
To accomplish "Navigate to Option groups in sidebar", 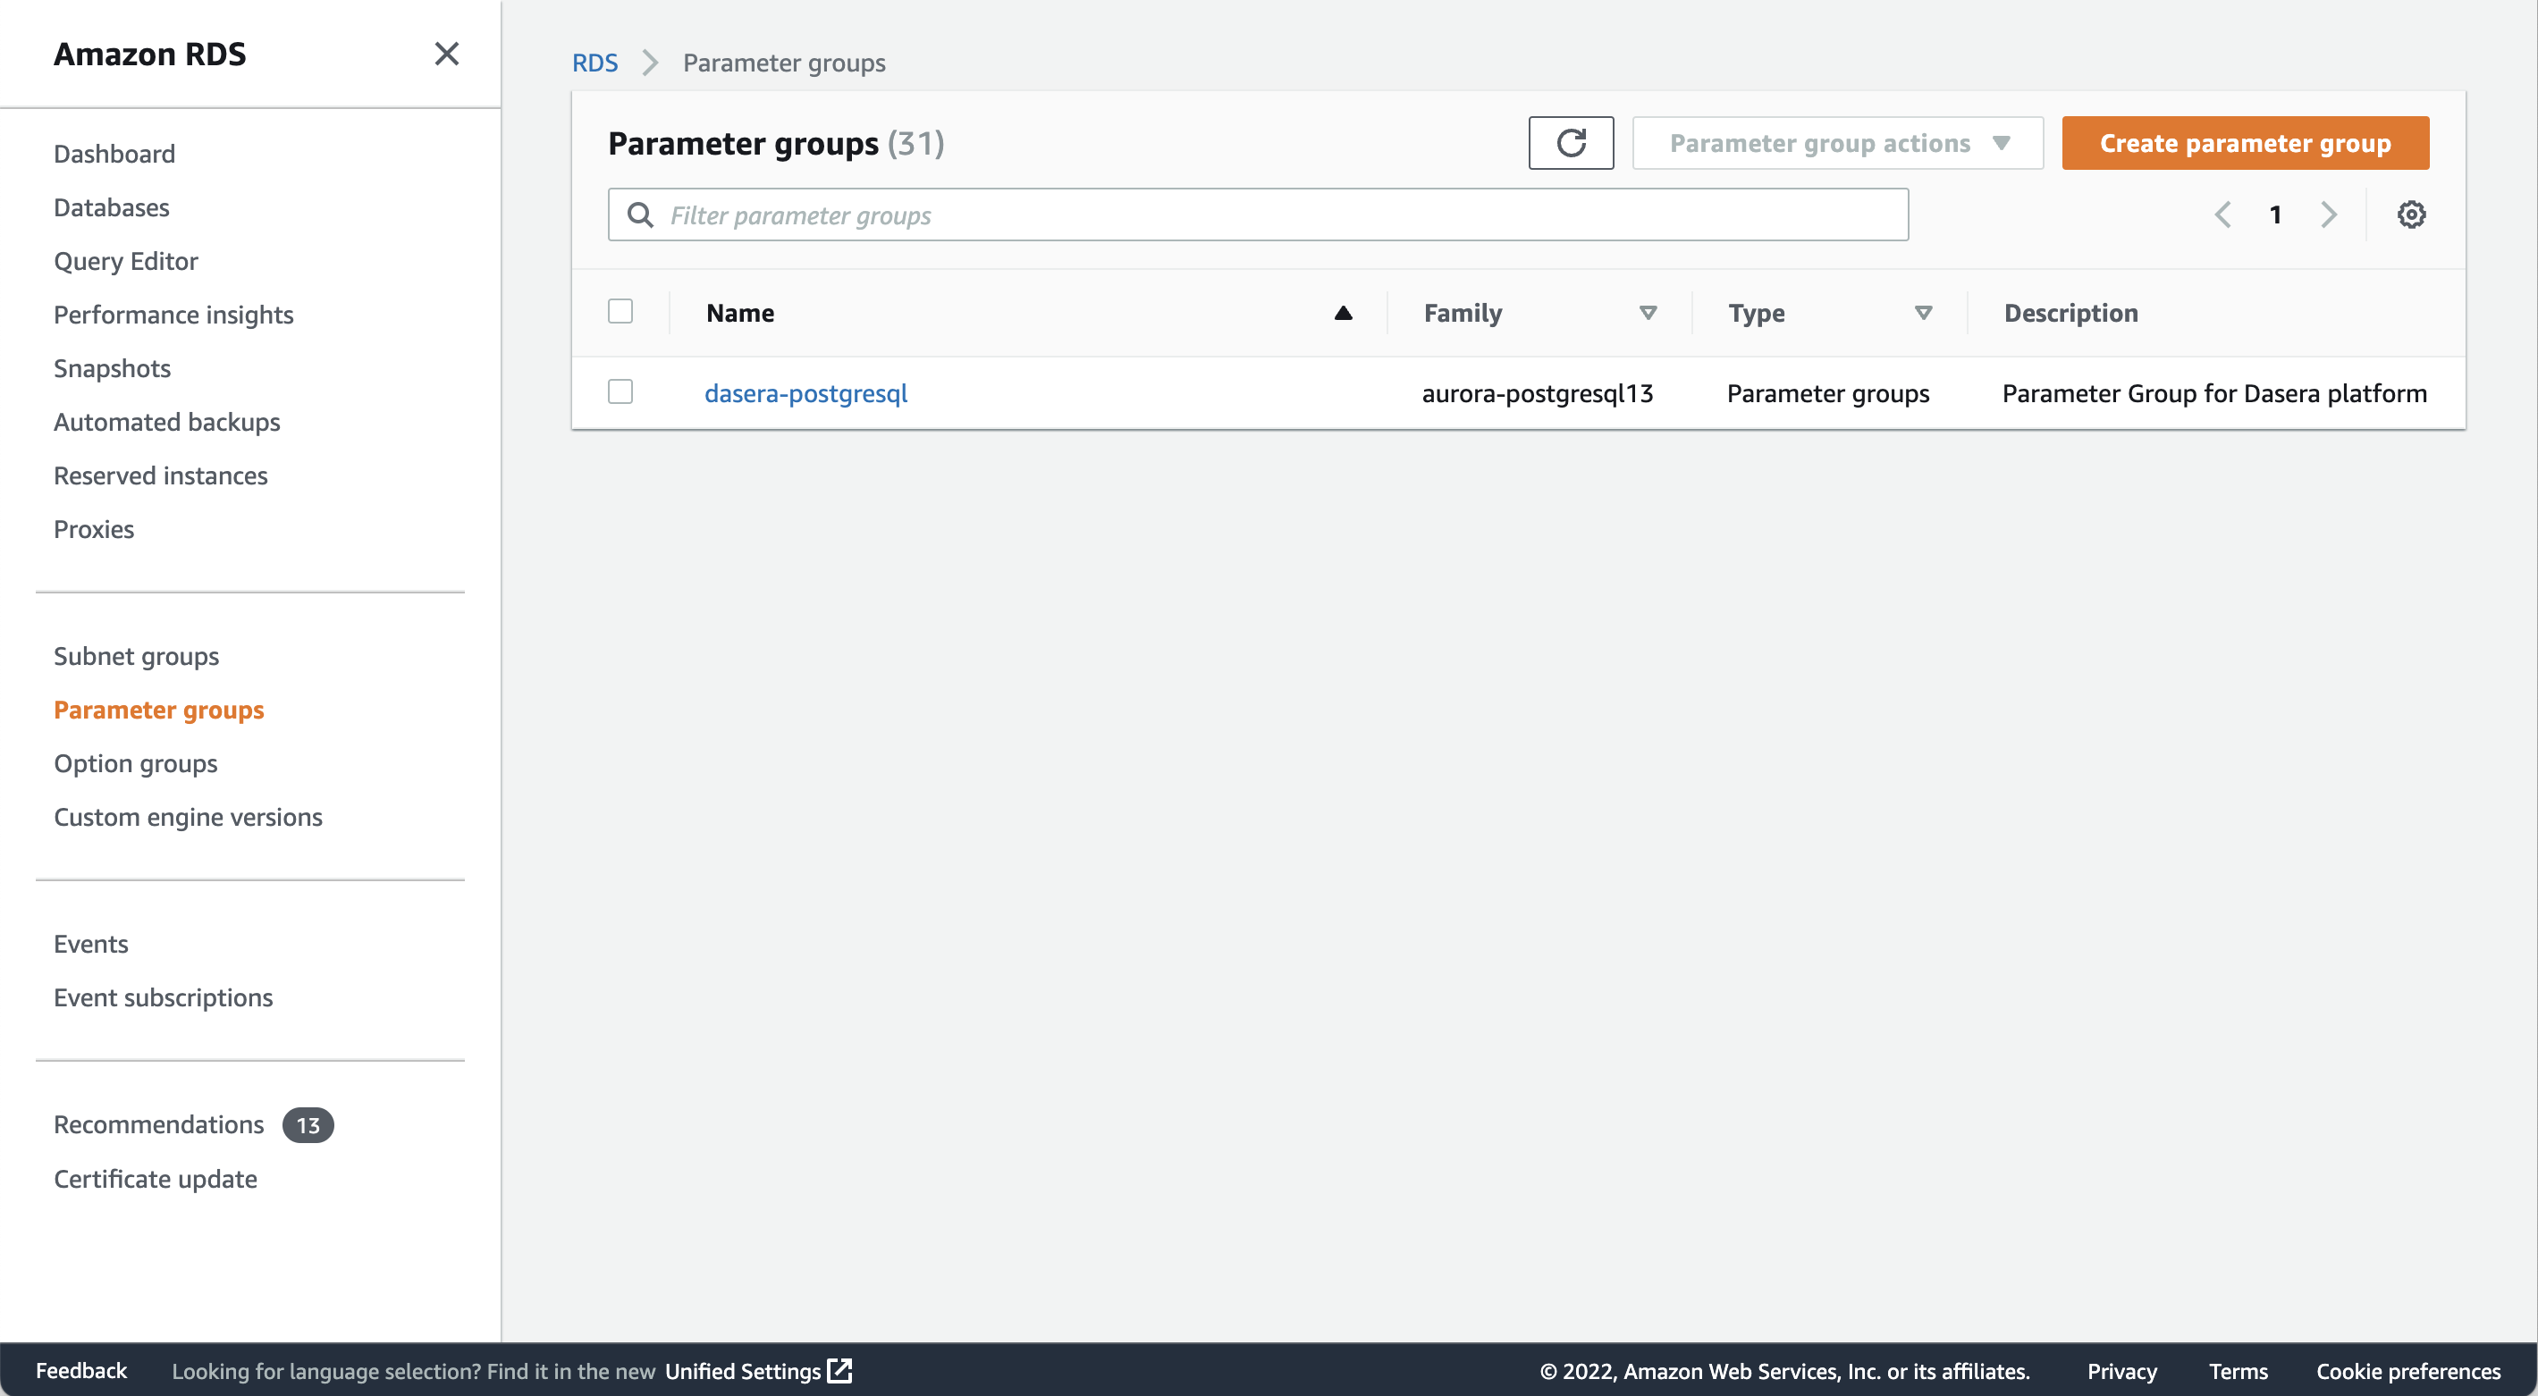I will point(135,763).
